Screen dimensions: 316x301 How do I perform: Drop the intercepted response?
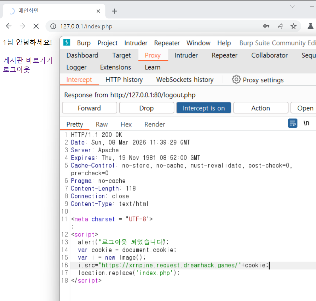coord(147,108)
